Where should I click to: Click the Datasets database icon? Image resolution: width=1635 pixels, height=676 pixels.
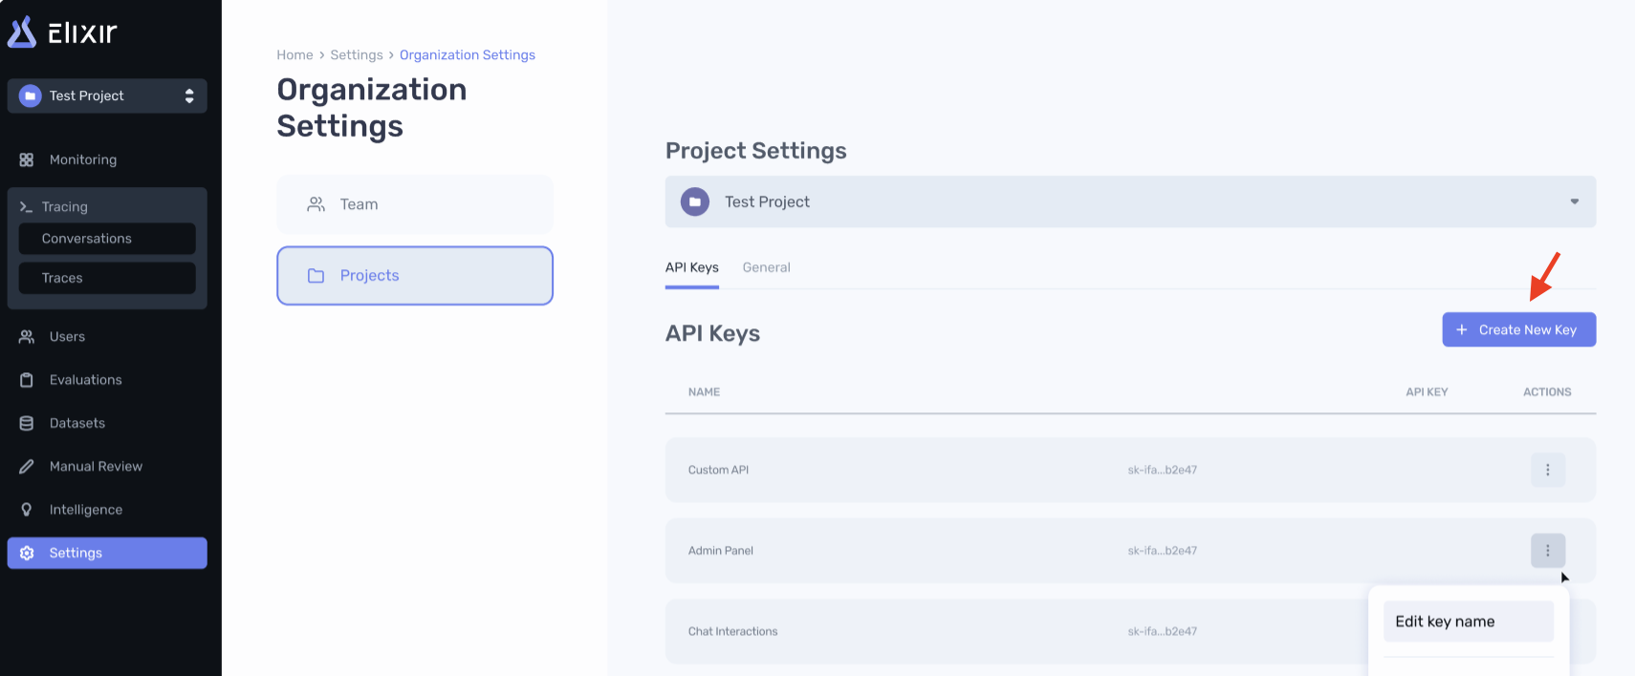click(x=27, y=423)
